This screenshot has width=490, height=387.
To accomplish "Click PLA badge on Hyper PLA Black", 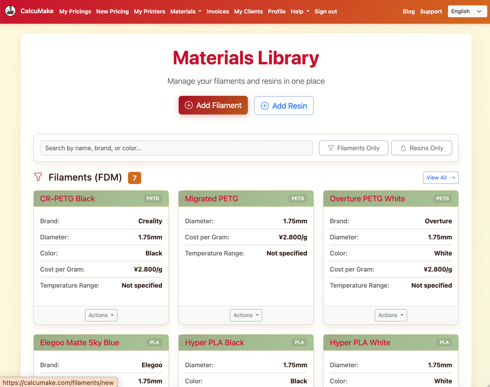I will coord(299,342).
